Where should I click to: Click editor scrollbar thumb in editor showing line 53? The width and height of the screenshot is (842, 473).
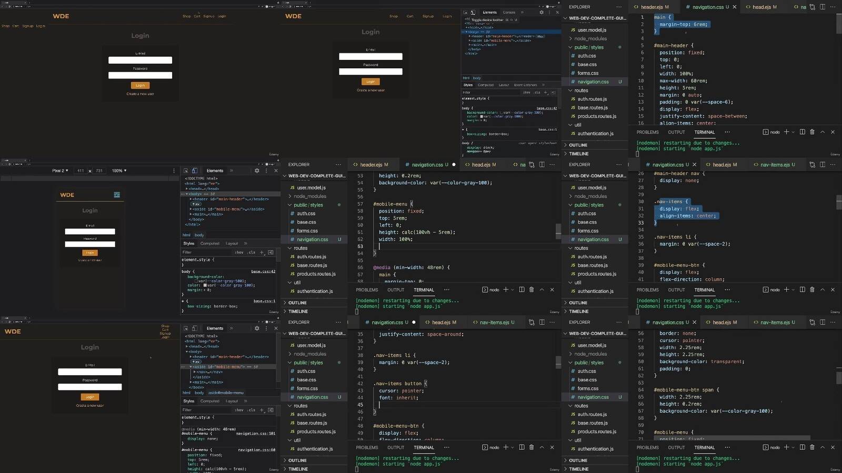click(558, 232)
